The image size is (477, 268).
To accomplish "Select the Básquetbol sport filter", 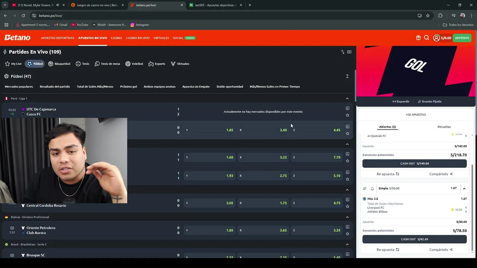I will 59,64.
